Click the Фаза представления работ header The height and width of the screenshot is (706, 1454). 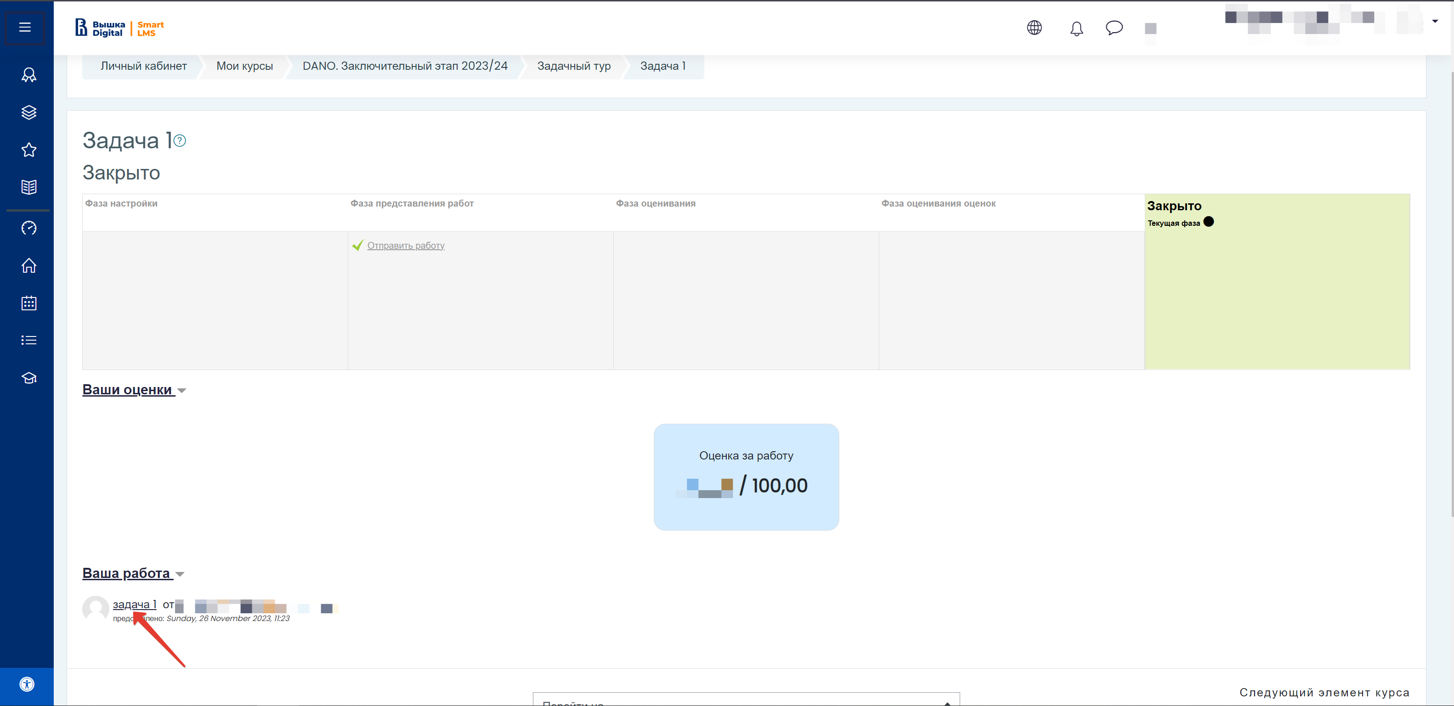tap(412, 203)
